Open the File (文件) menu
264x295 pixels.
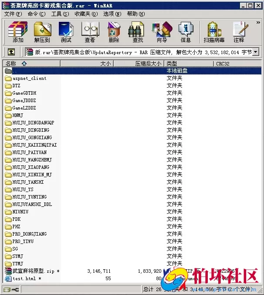[x=13, y=14]
